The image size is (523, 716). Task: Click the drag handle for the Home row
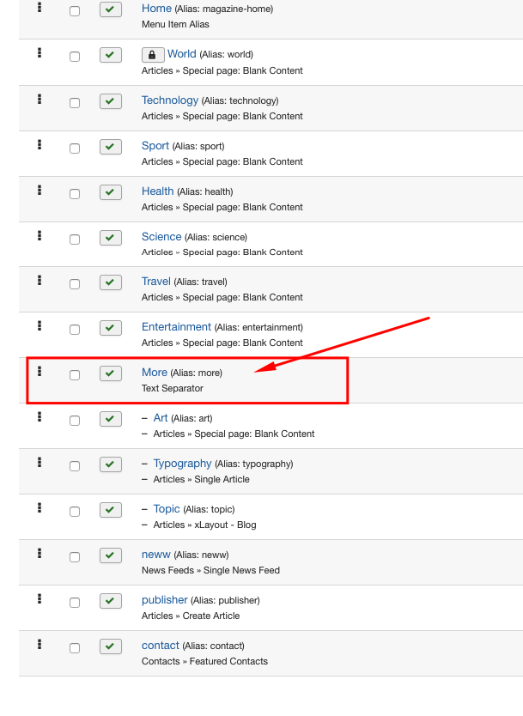[40, 8]
